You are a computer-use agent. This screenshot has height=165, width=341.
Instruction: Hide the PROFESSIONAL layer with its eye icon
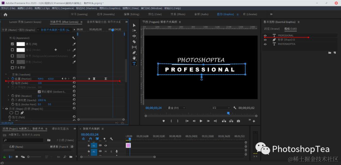click(x=265, y=36)
